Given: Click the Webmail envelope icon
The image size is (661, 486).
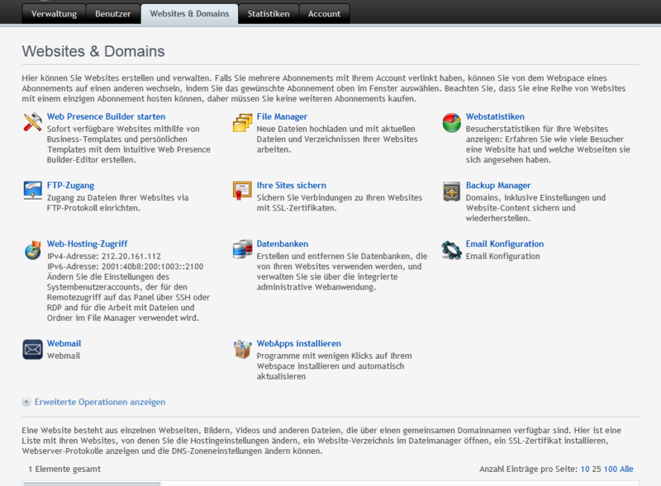Looking at the screenshot, I should [x=32, y=350].
